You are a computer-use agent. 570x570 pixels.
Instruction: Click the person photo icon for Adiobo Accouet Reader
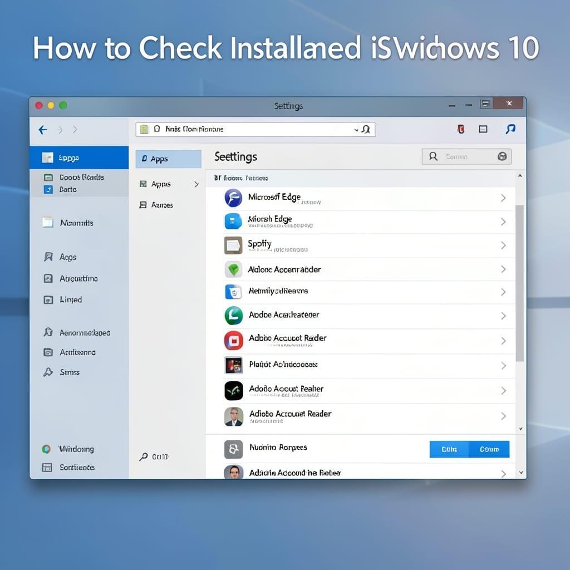click(x=233, y=416)
